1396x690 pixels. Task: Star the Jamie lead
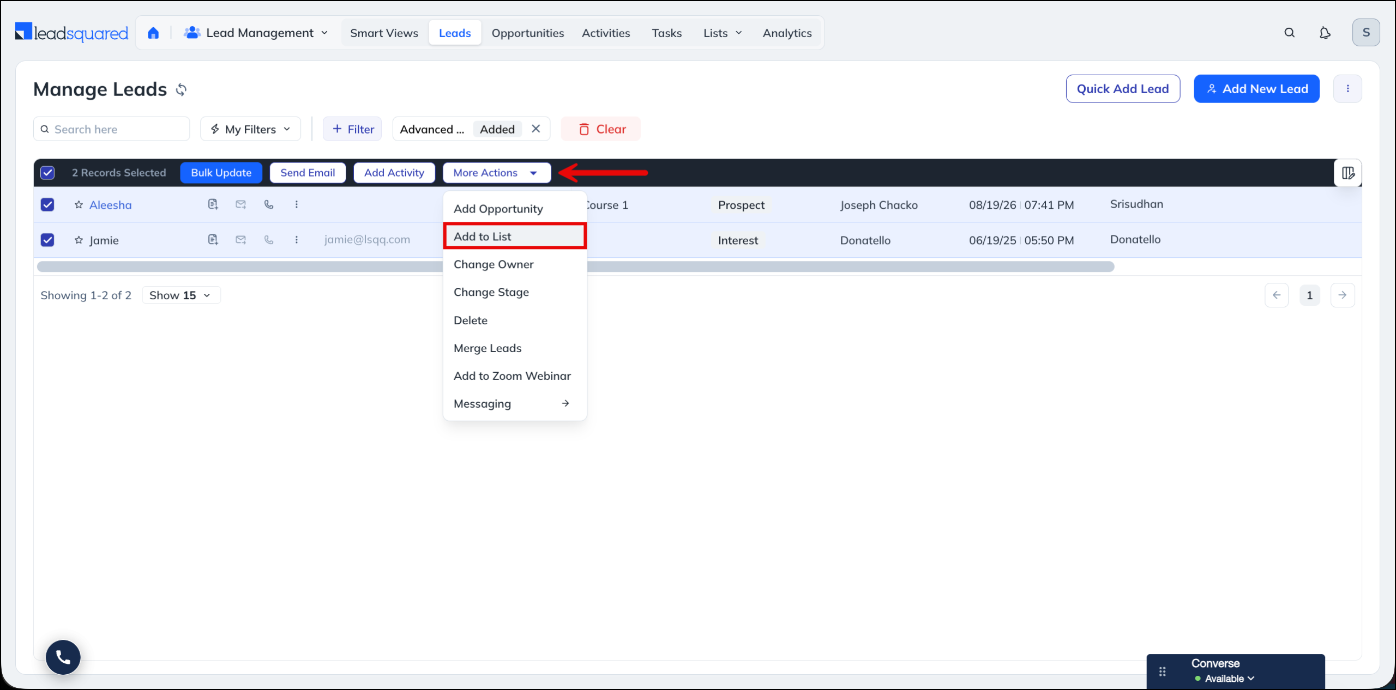point(79,240)
